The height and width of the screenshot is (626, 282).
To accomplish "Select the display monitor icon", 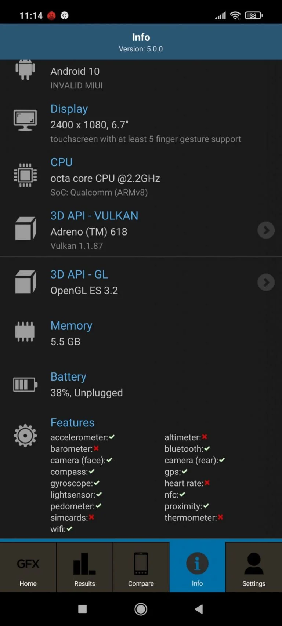I will point(25,120).
